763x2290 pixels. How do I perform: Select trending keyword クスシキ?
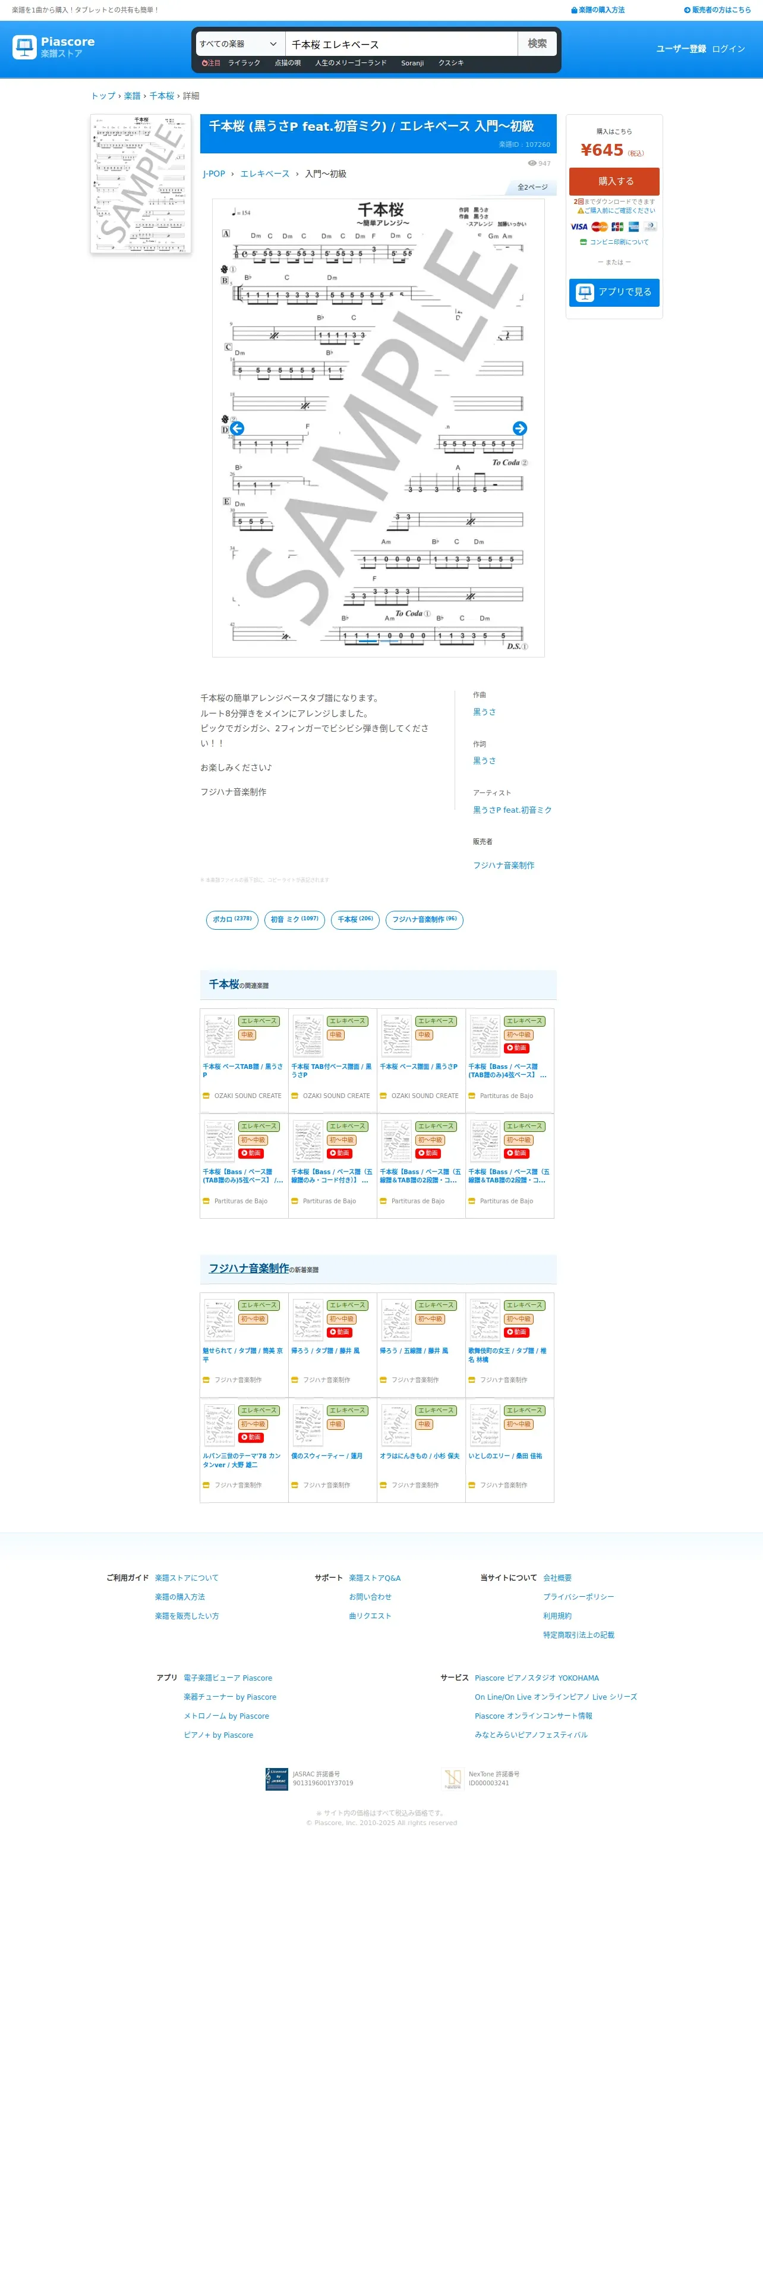coord(451,63)
